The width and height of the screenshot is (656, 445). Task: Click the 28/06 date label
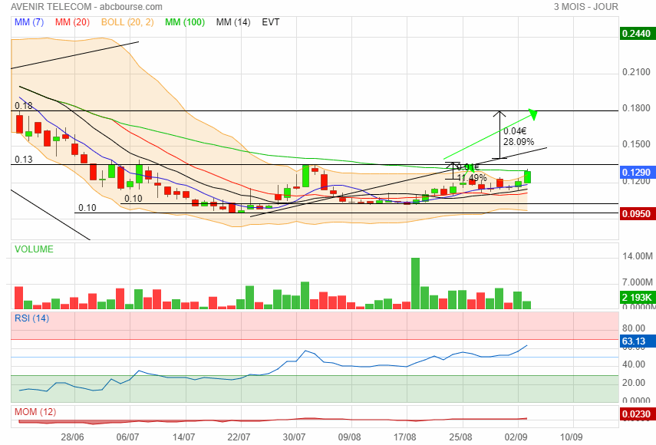(72, 437)
